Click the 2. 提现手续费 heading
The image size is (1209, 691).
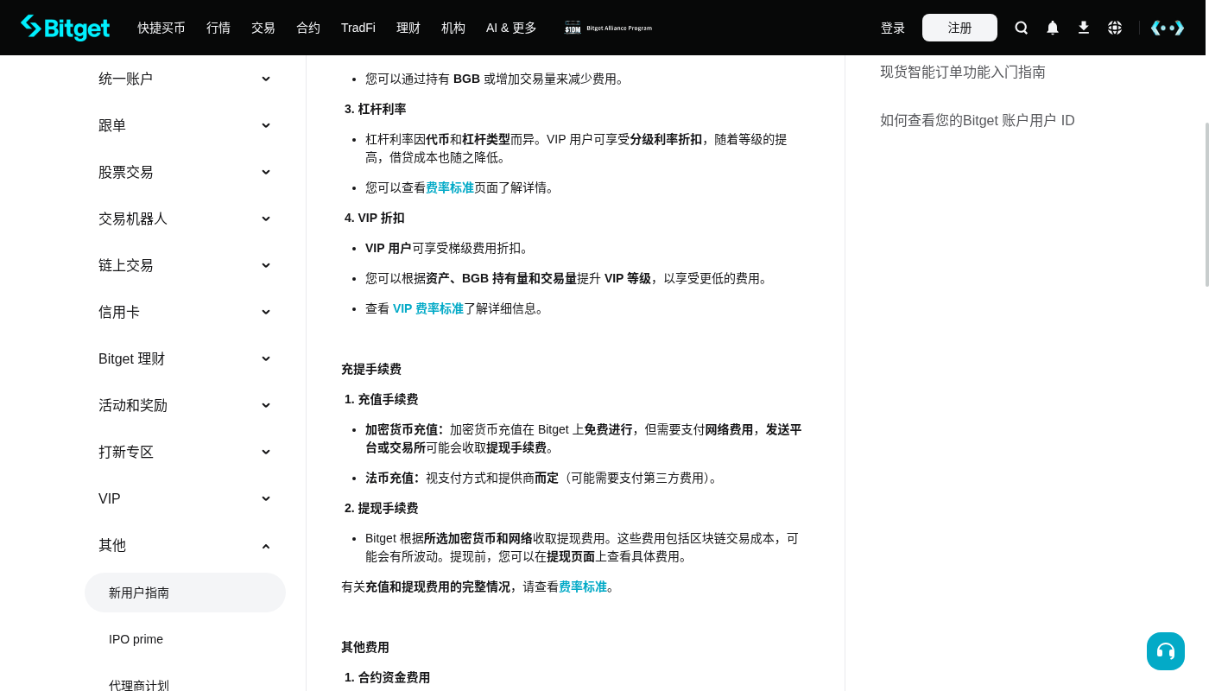click(382, 508)
